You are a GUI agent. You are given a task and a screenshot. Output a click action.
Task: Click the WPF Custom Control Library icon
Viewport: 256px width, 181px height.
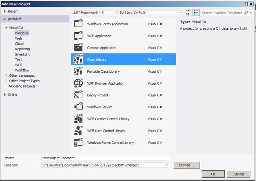click(78, 118)
